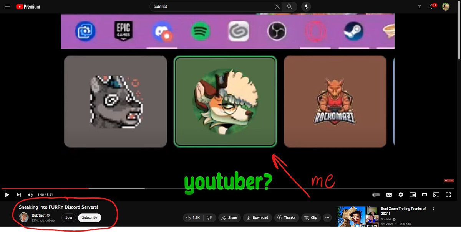This screenshot has width=461, height=232.
Task: Cast the video to a TV
Action: click(x=436, y=195)
